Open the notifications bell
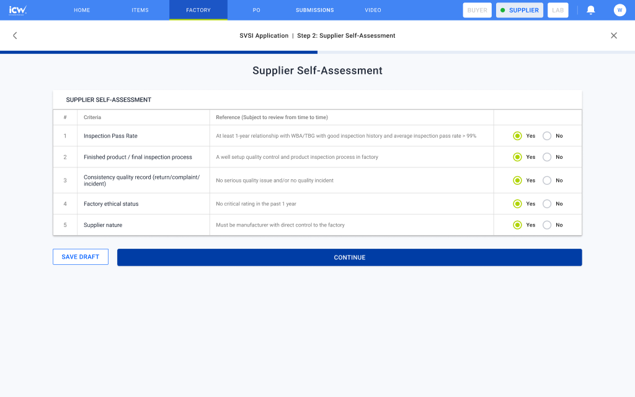635x397 pixels. click(x=591, y=10)
